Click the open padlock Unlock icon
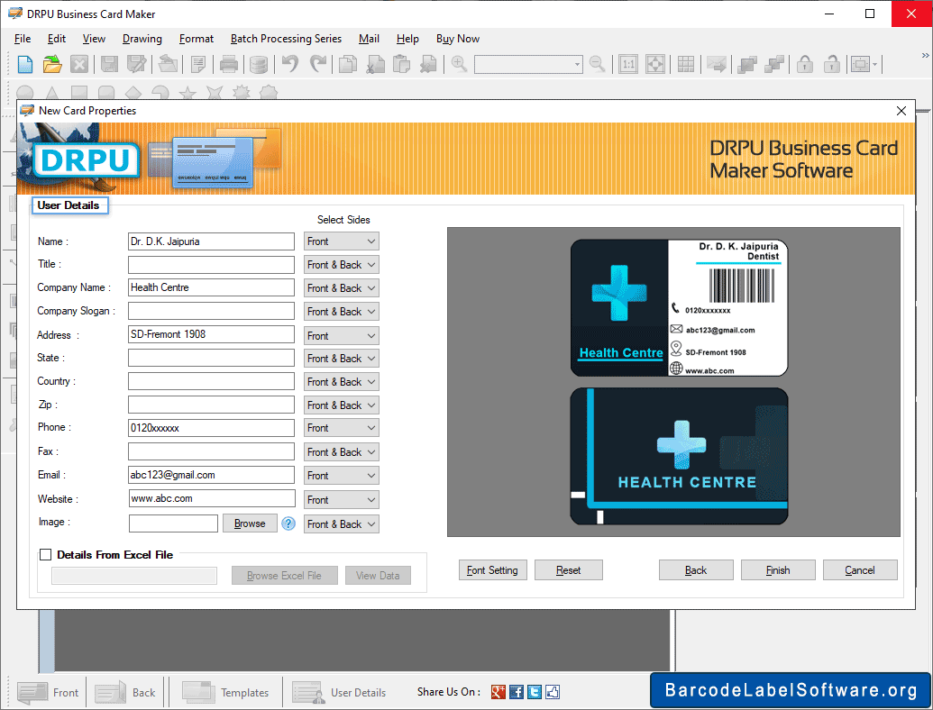This screenshot has width=933, height=710. (832, 64)
